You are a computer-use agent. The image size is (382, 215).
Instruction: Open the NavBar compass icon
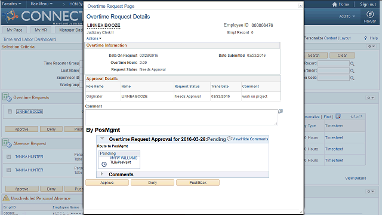[370, 14]
